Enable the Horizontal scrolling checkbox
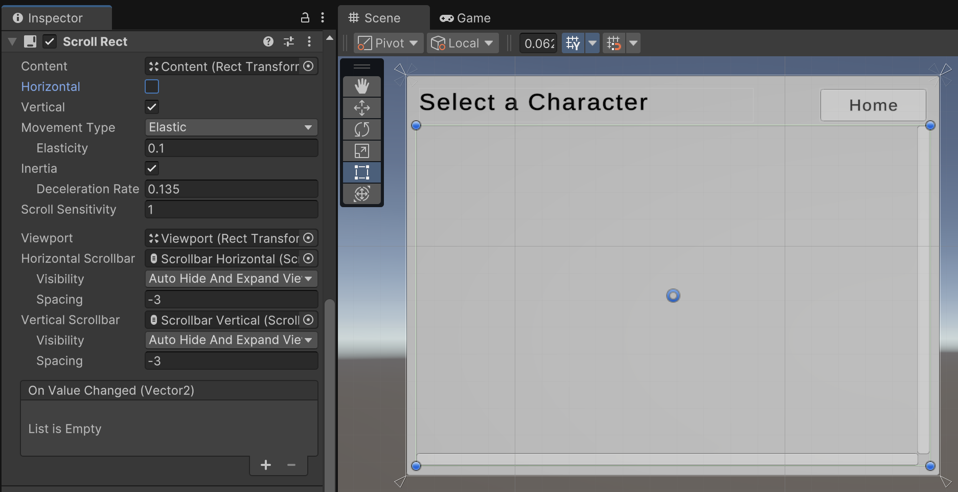Screen dimensions: 958x492 (152, 86)
